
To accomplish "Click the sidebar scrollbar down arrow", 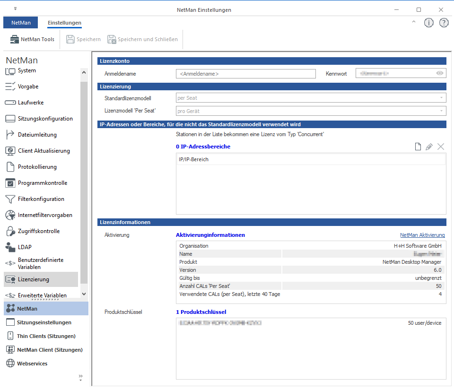I will pos(84,295).
